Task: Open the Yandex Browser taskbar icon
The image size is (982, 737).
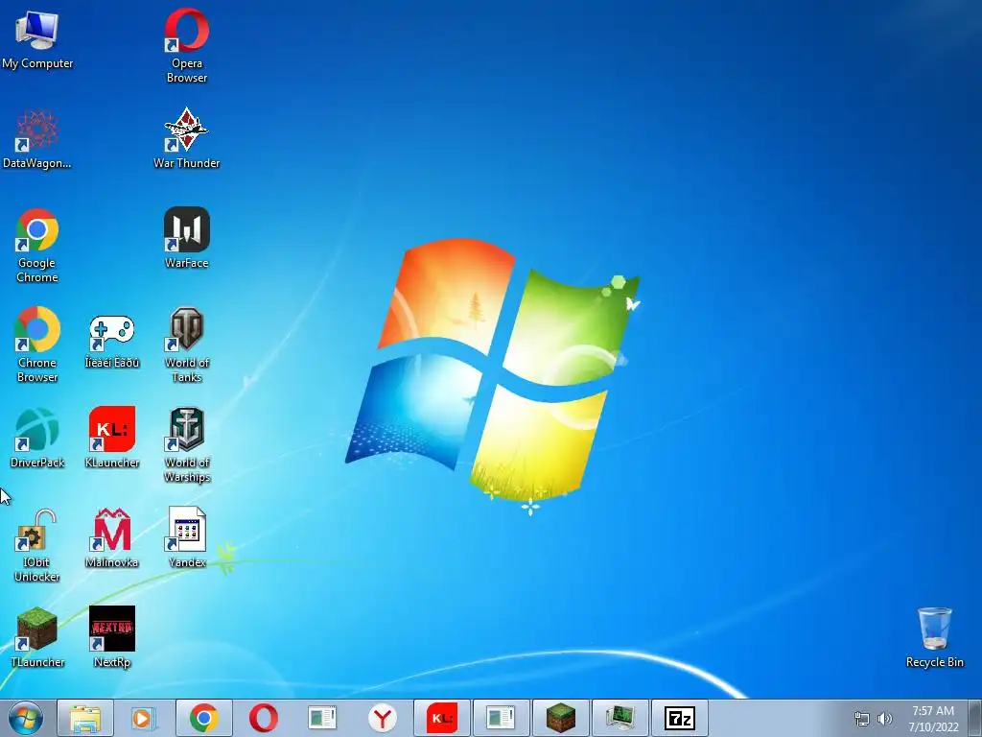Action: click(382, 718)
